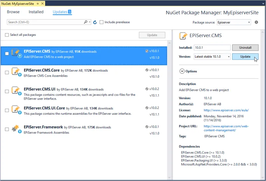Open search options dropdown arrow
The image size is (266, 181).
click(90, 22)
